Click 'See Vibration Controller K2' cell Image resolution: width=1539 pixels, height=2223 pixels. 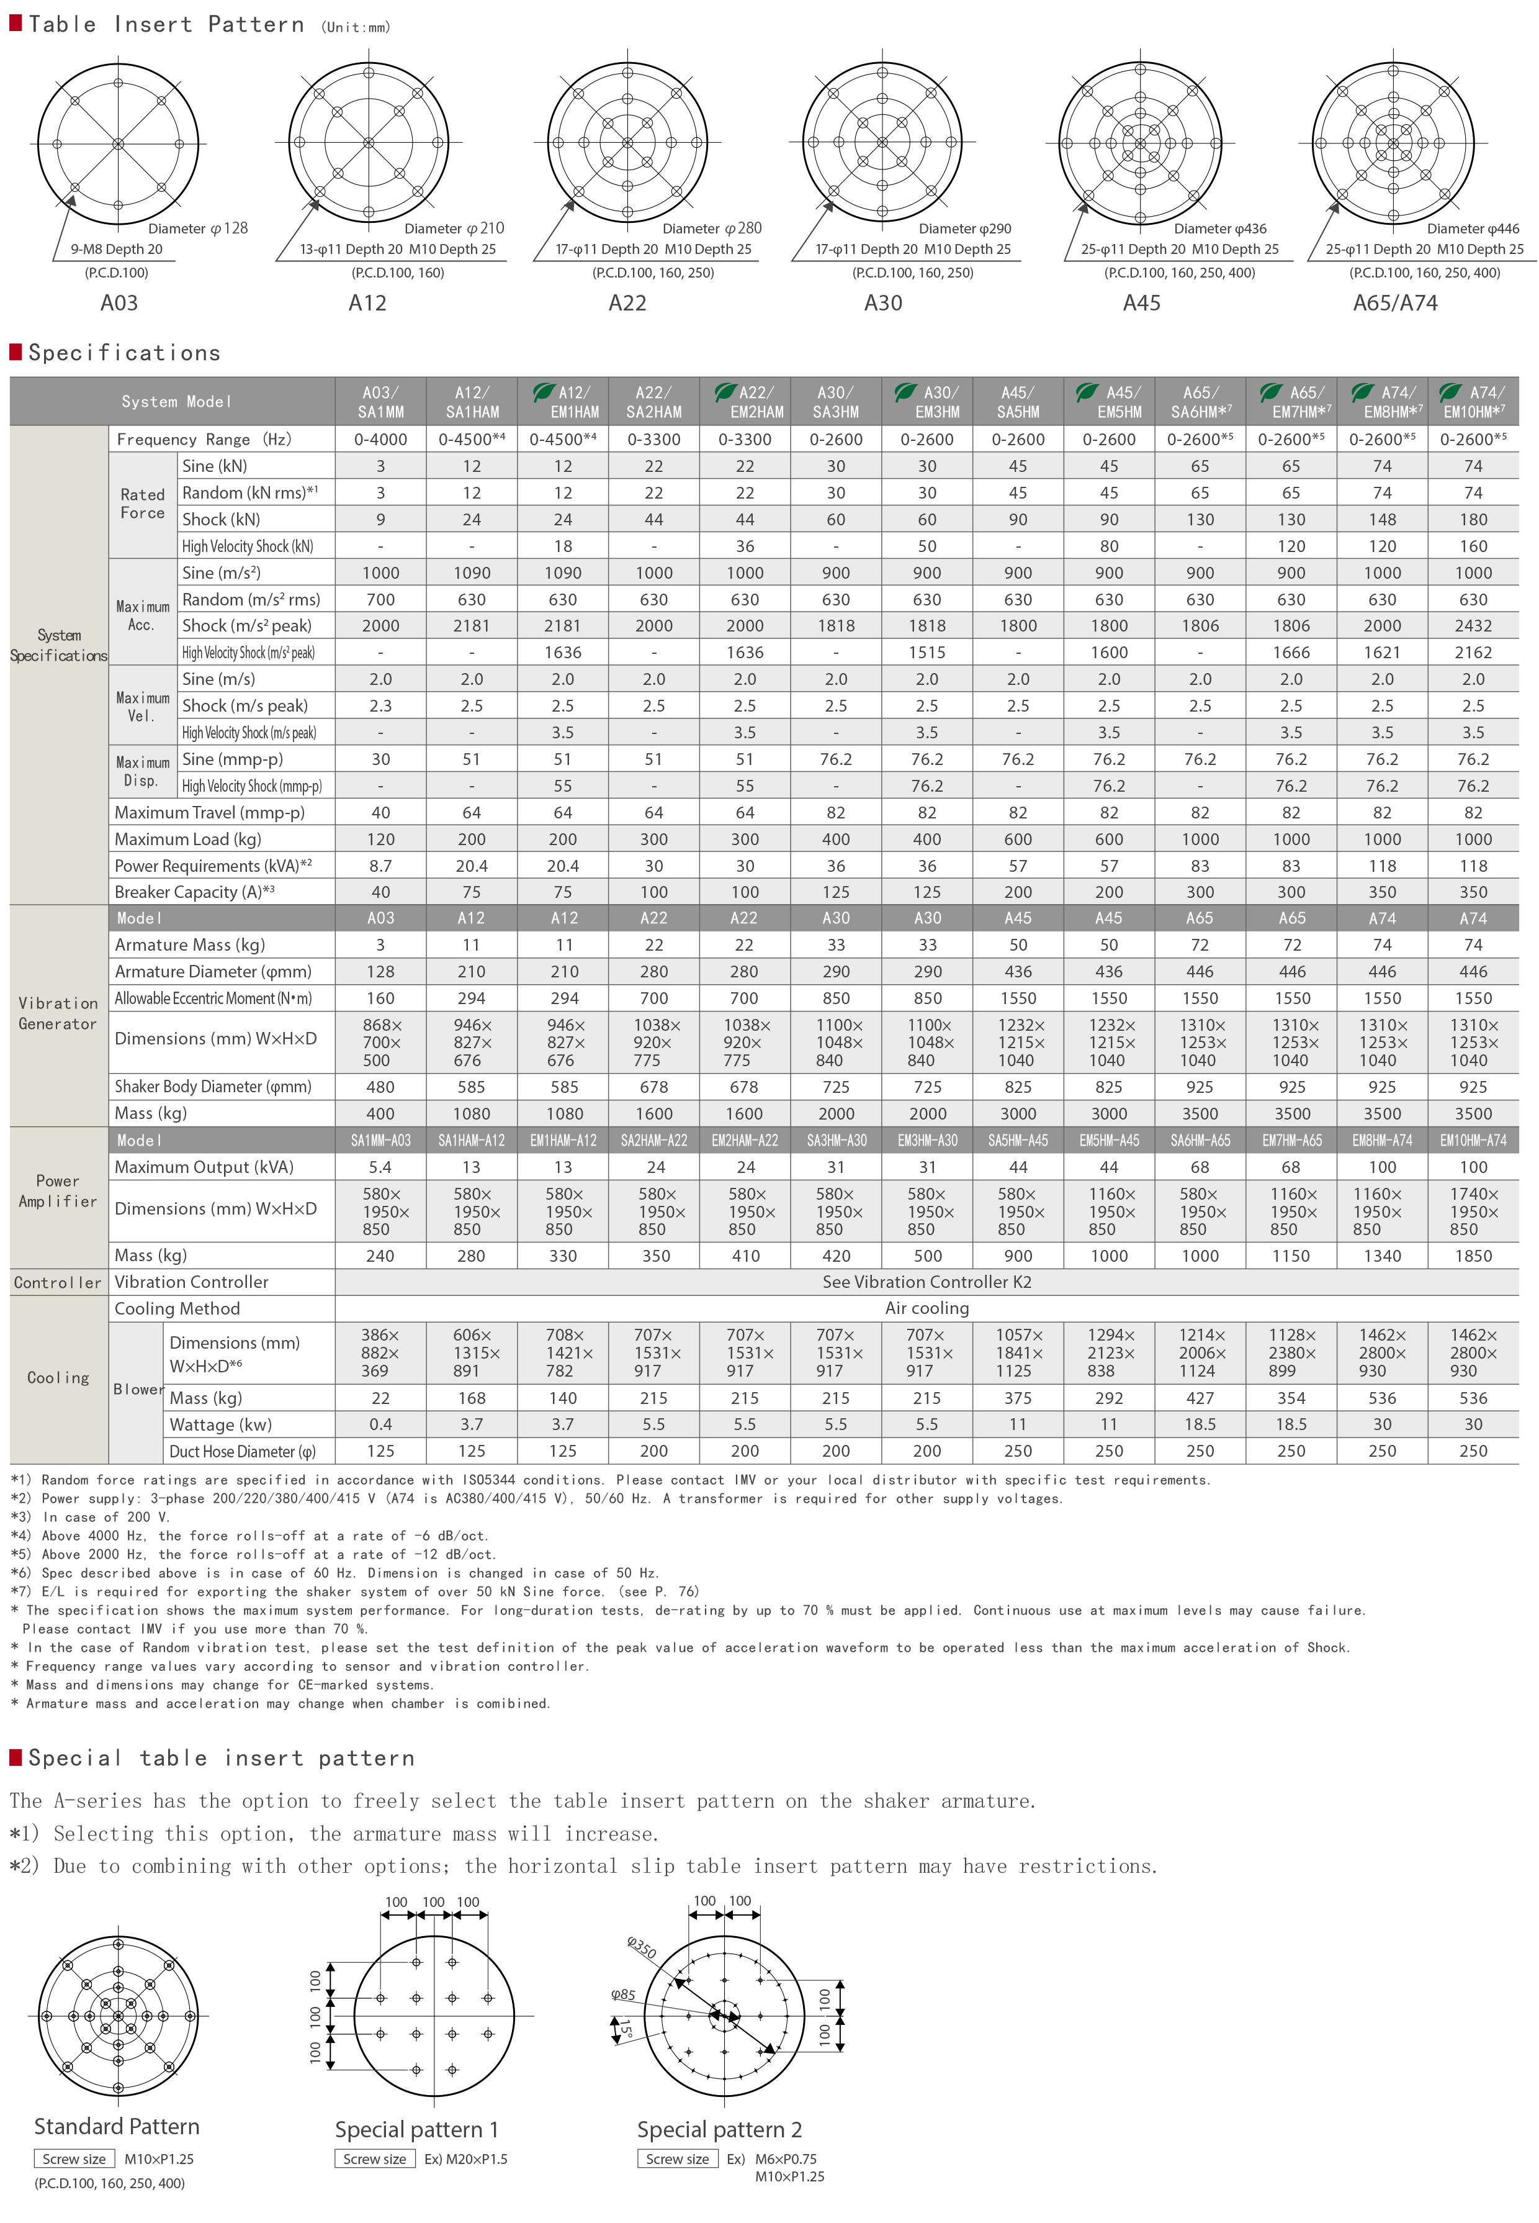[x=927, y=1281]
